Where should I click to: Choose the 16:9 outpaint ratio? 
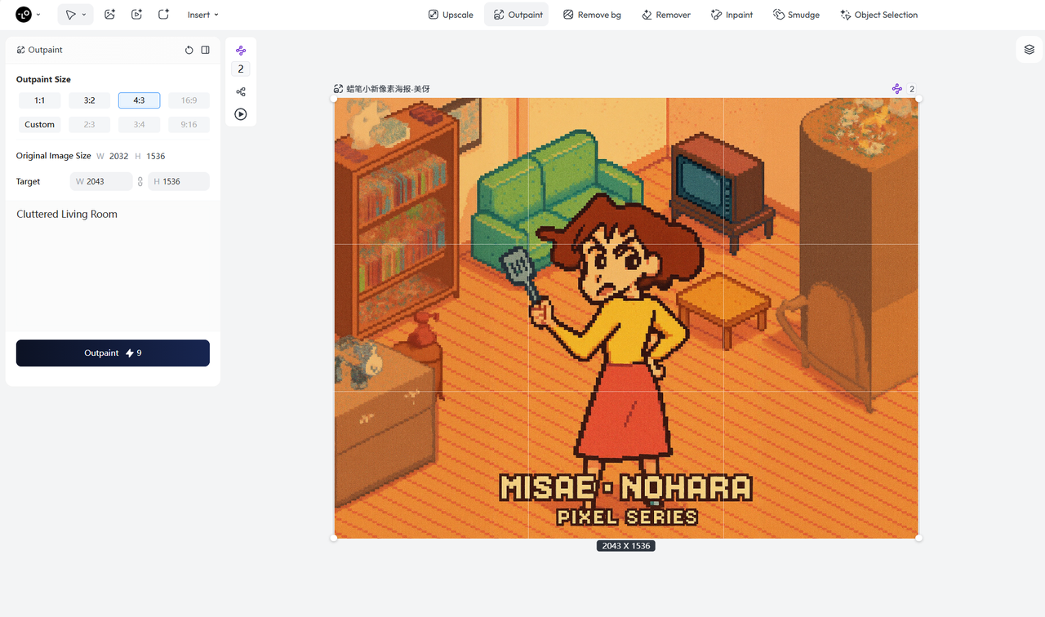[x=189, y=100]
